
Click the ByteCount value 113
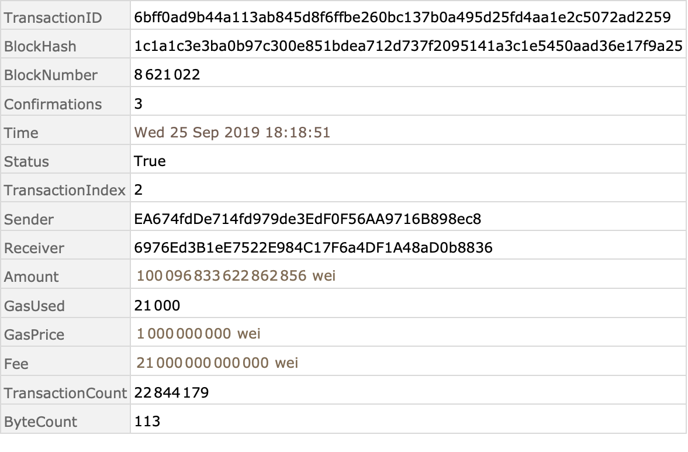click(x=147, y=421)
